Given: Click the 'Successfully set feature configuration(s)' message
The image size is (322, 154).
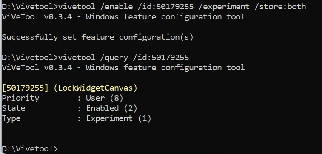Looking at the screenshot, I should click(x=97, y=37).
